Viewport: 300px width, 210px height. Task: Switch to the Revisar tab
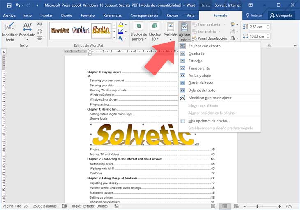point(172,16)
